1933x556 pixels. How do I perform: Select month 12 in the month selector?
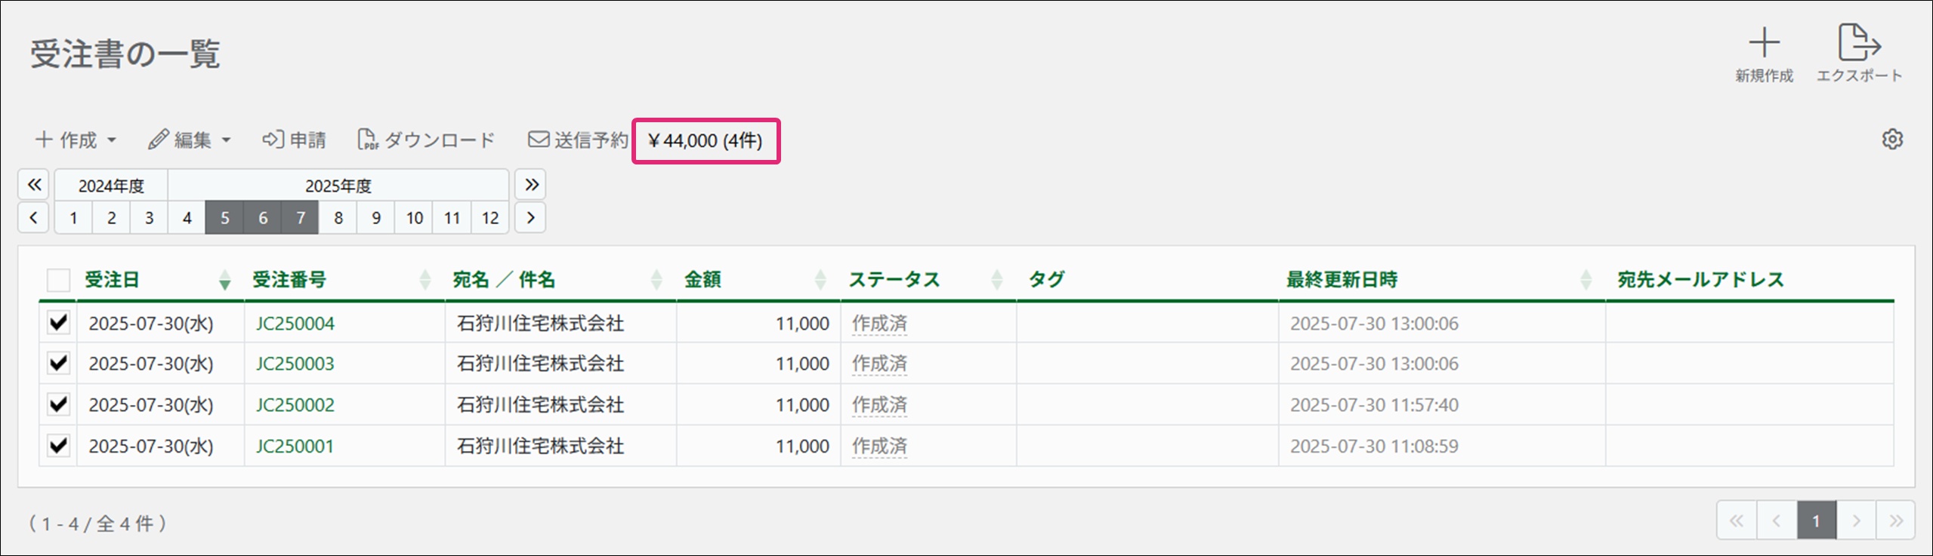click(489, 218)
